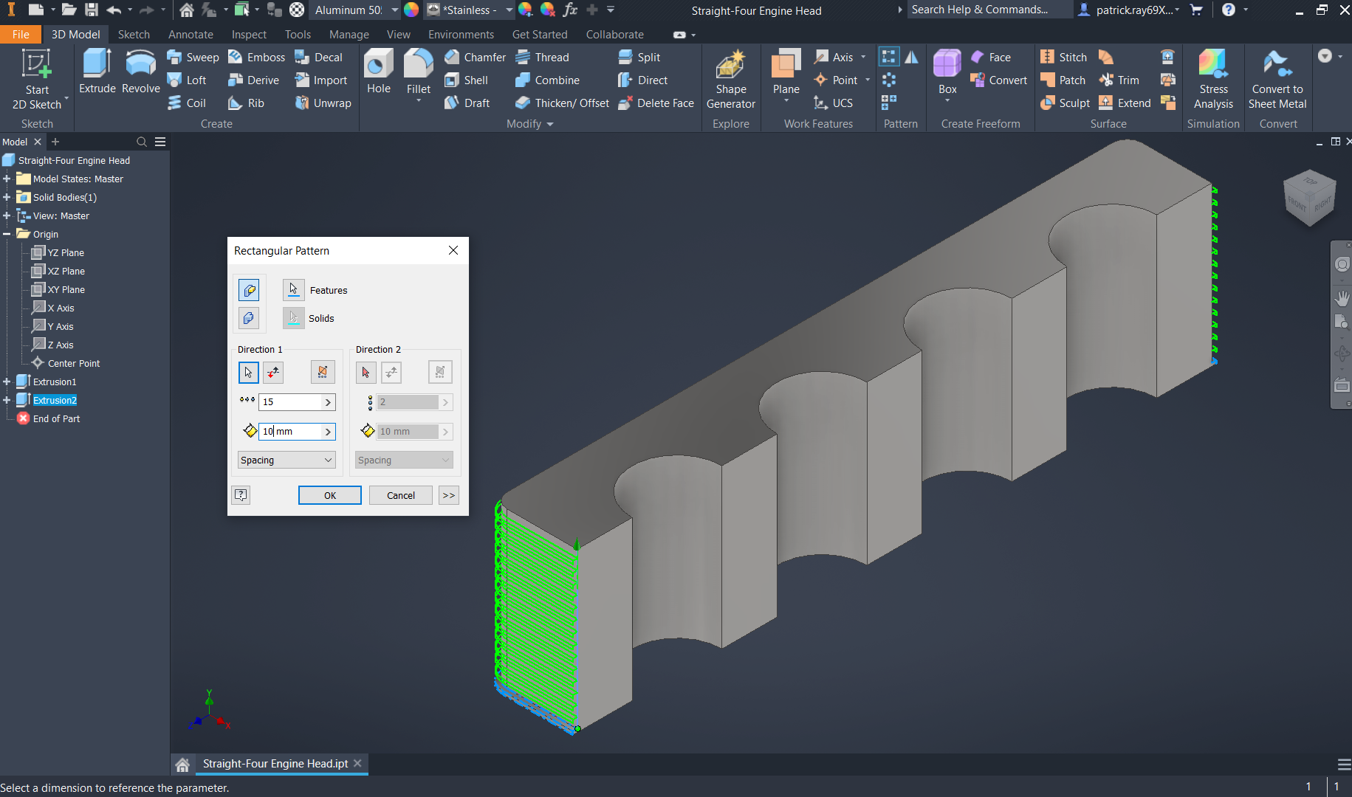
Task: Select the Revolve tool
Action: (x=140, y=65)
